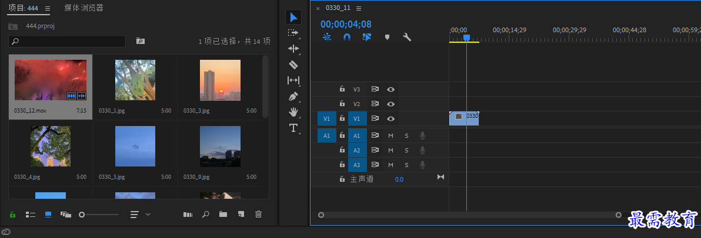
Task: Solo the A1 audio track
Action: pos(406,135)
